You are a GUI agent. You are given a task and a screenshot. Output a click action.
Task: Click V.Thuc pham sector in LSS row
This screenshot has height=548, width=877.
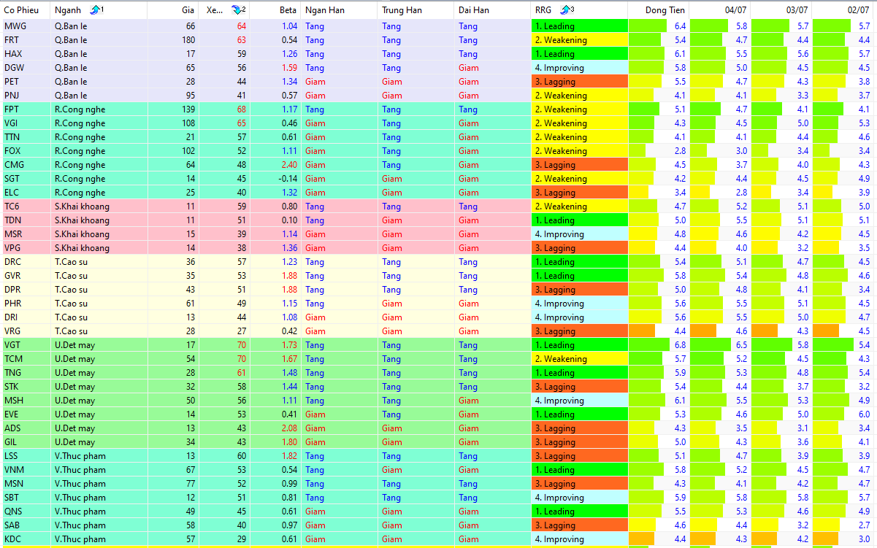80,456
